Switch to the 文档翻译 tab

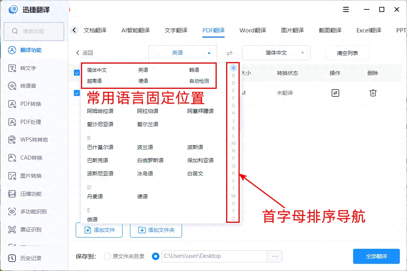95,30
